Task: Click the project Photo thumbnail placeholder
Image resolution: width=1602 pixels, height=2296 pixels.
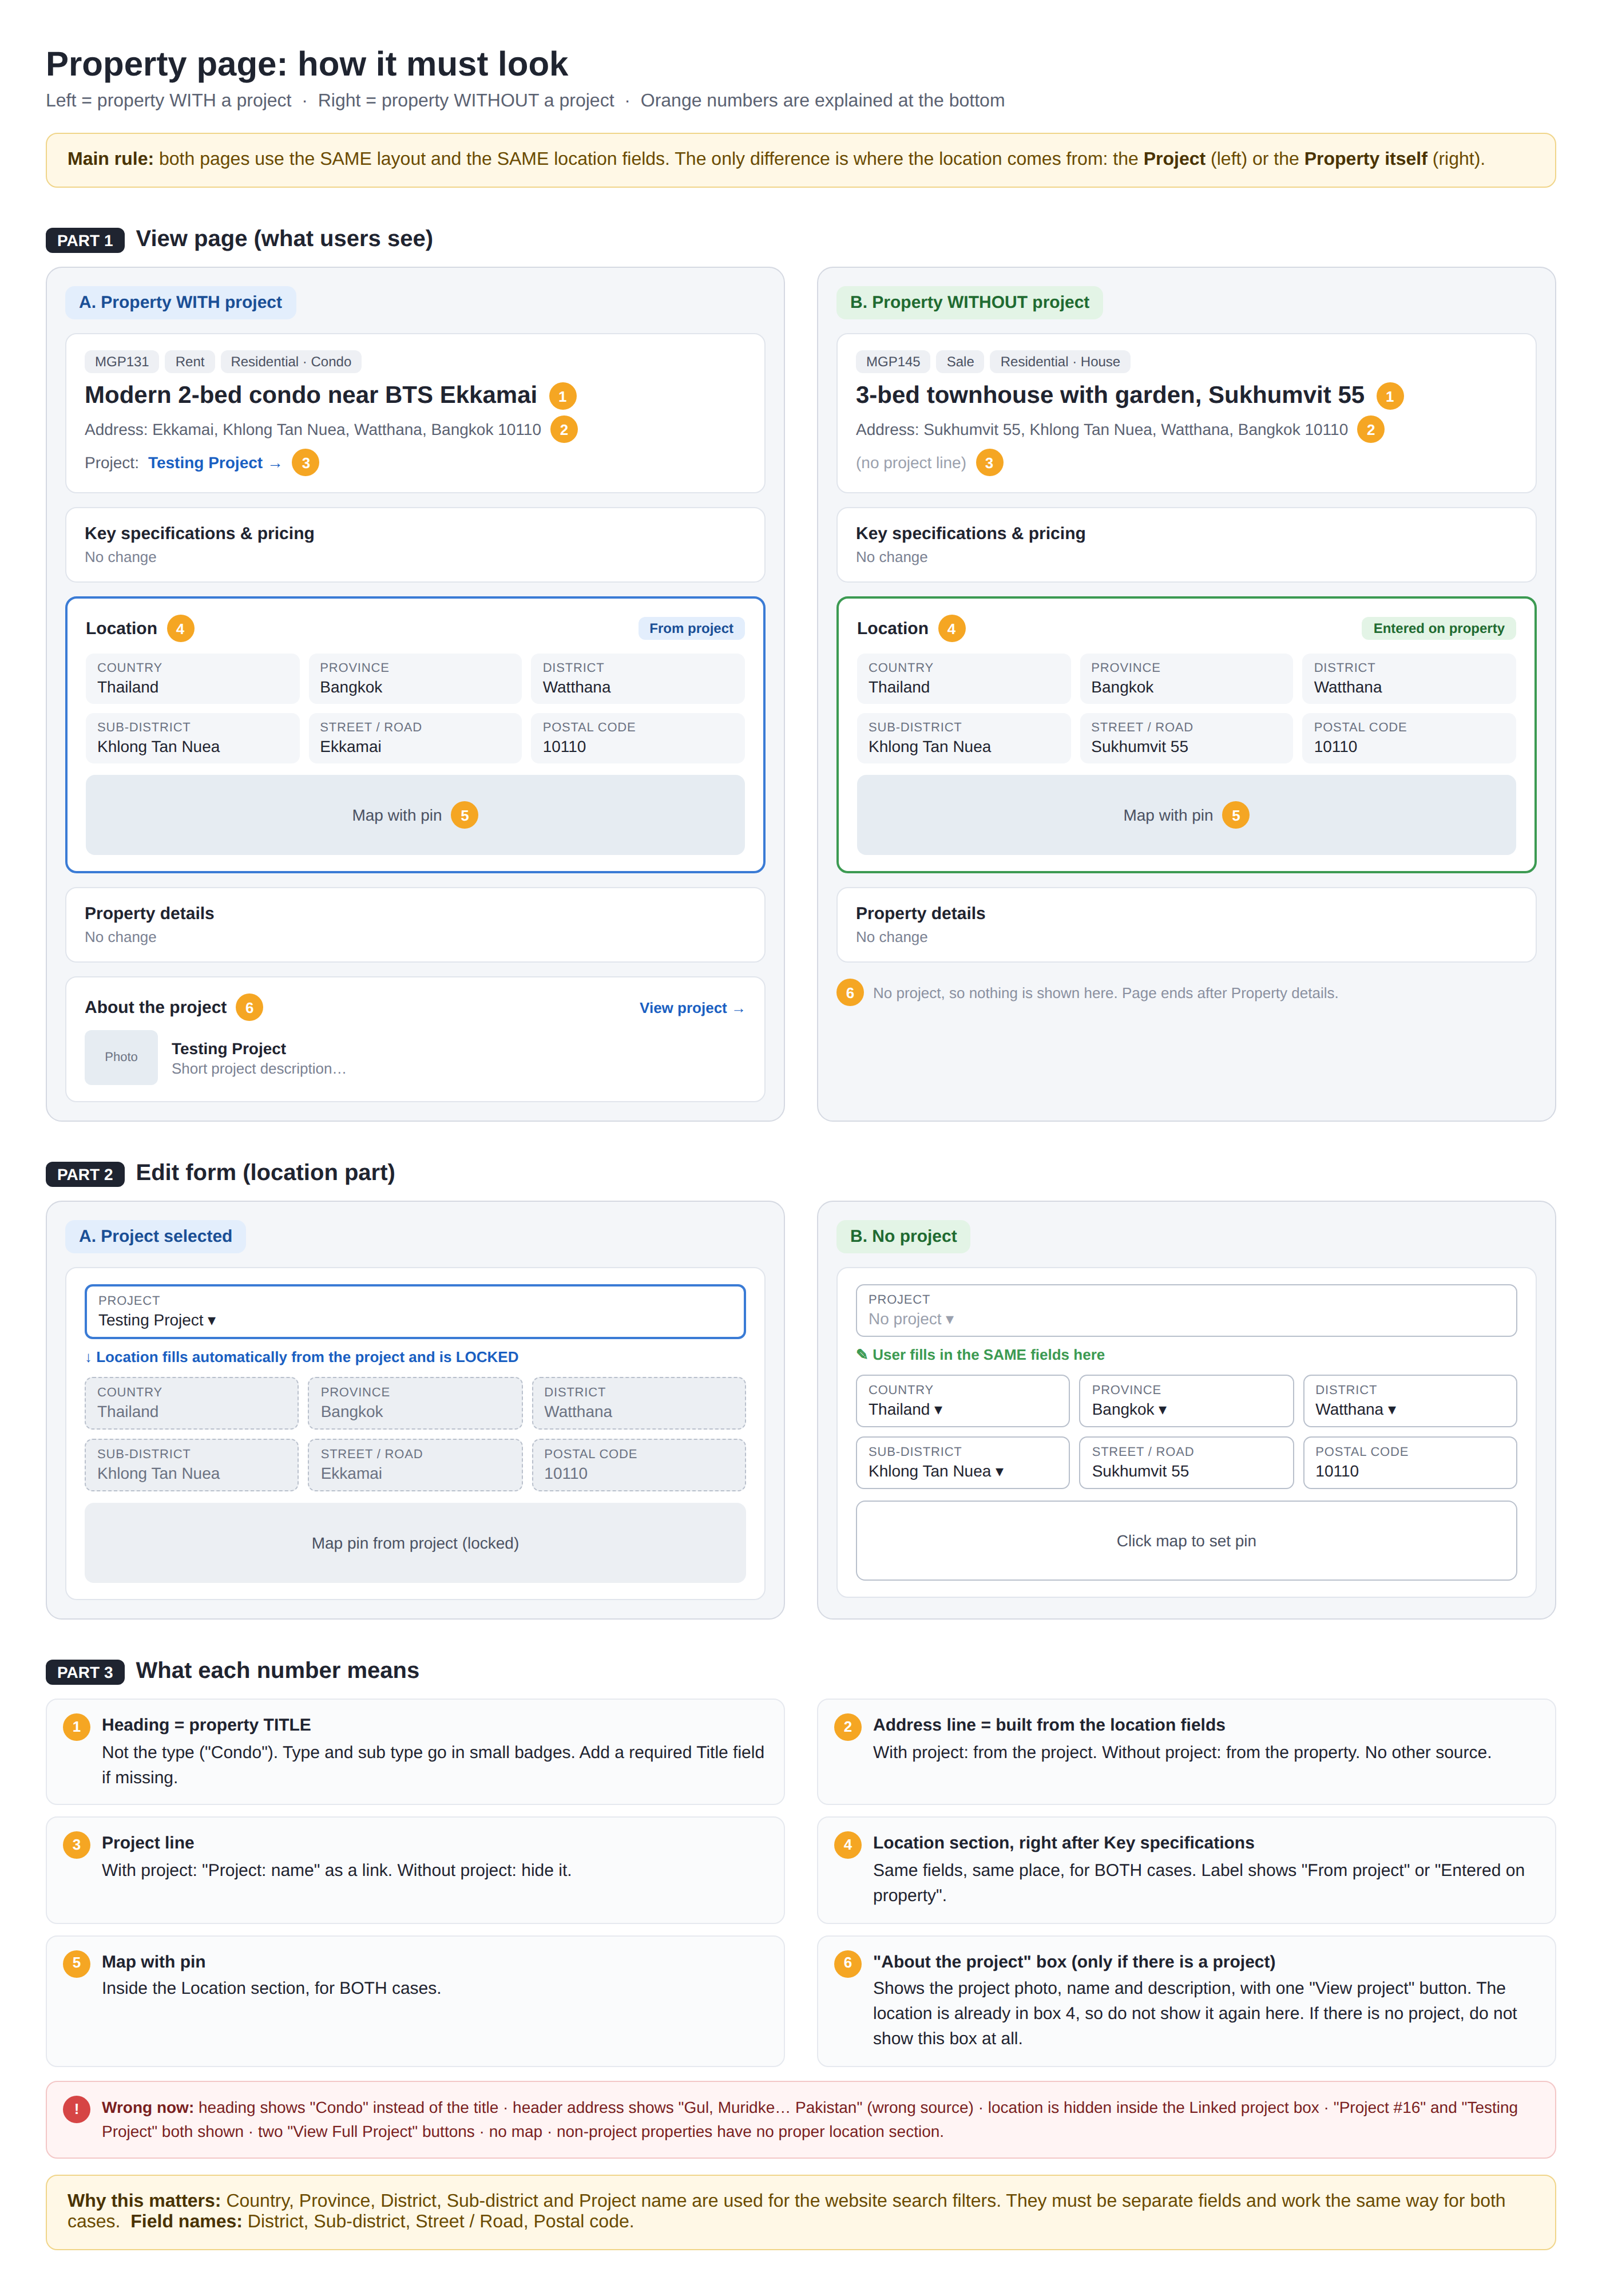Action: click(121, 1057)
